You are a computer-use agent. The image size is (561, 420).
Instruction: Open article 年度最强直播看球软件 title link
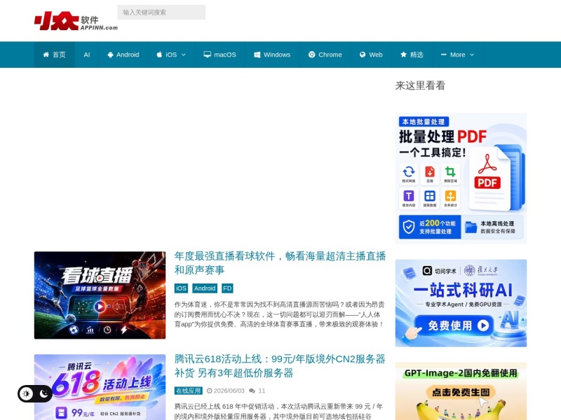pyautogui.click(x=280, y=263)
